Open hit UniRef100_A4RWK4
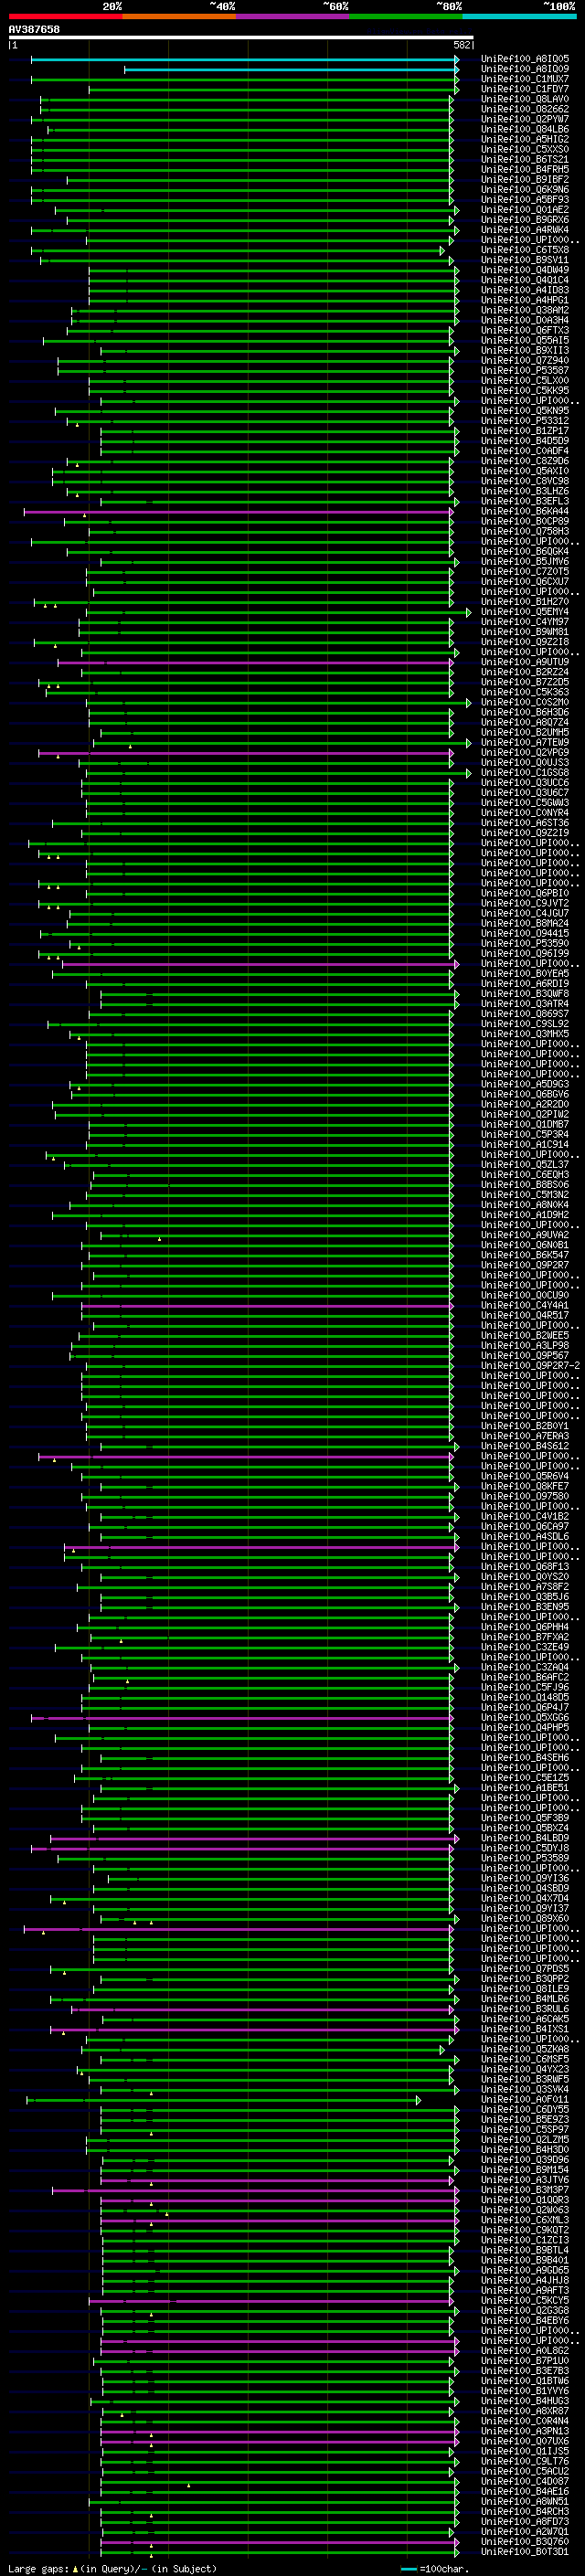This screenshot has width=585, height=2576. coord(525,230)
